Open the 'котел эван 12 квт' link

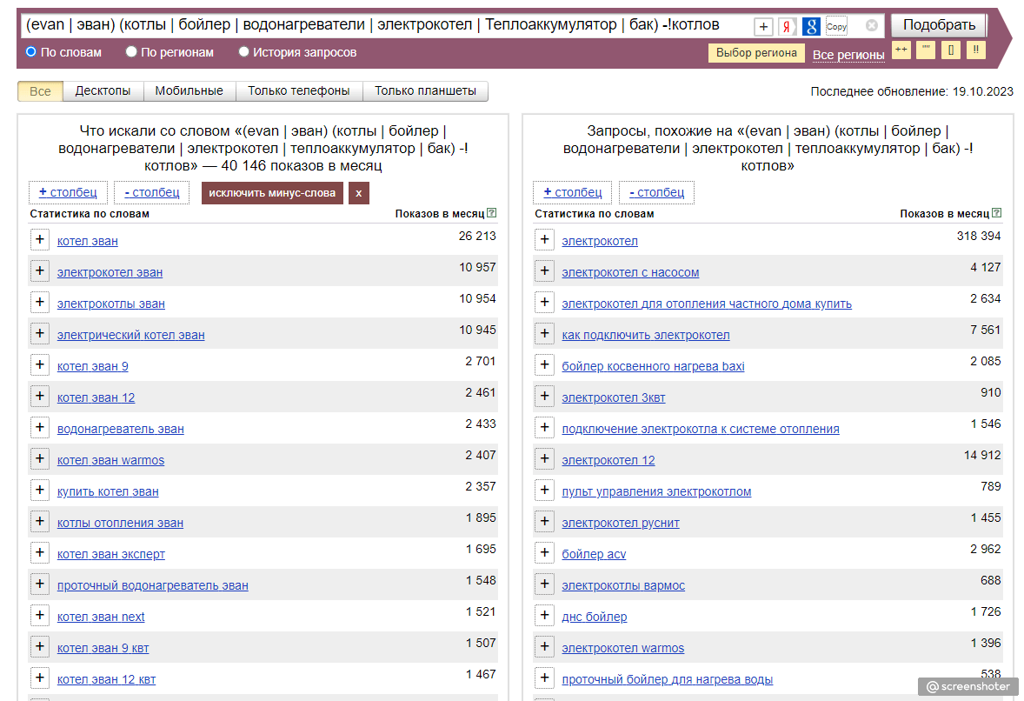tap(106, 679)
